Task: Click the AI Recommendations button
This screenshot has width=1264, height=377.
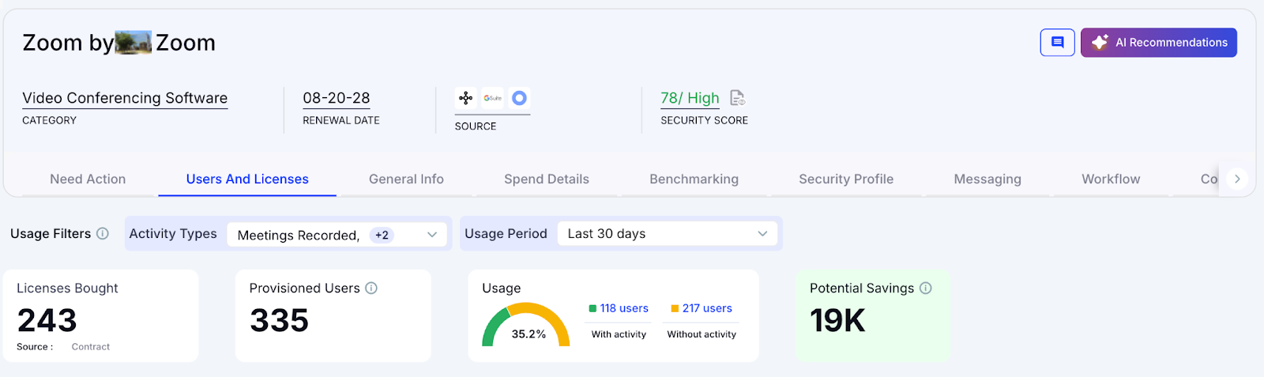Action: coord(1158,43)
